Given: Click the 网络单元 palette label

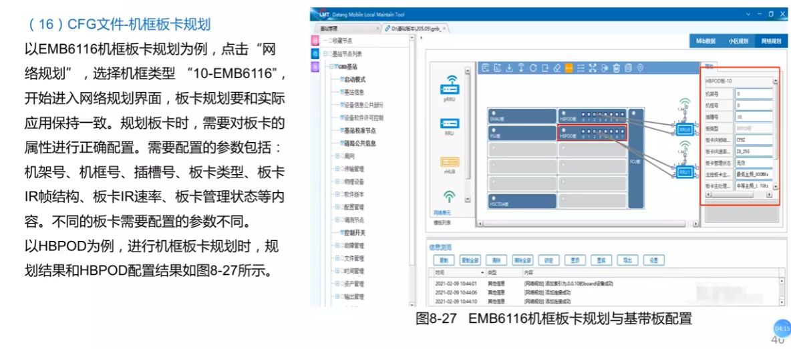Looking at the screenshot, I should pyautogui.click(x=442, y=214).
